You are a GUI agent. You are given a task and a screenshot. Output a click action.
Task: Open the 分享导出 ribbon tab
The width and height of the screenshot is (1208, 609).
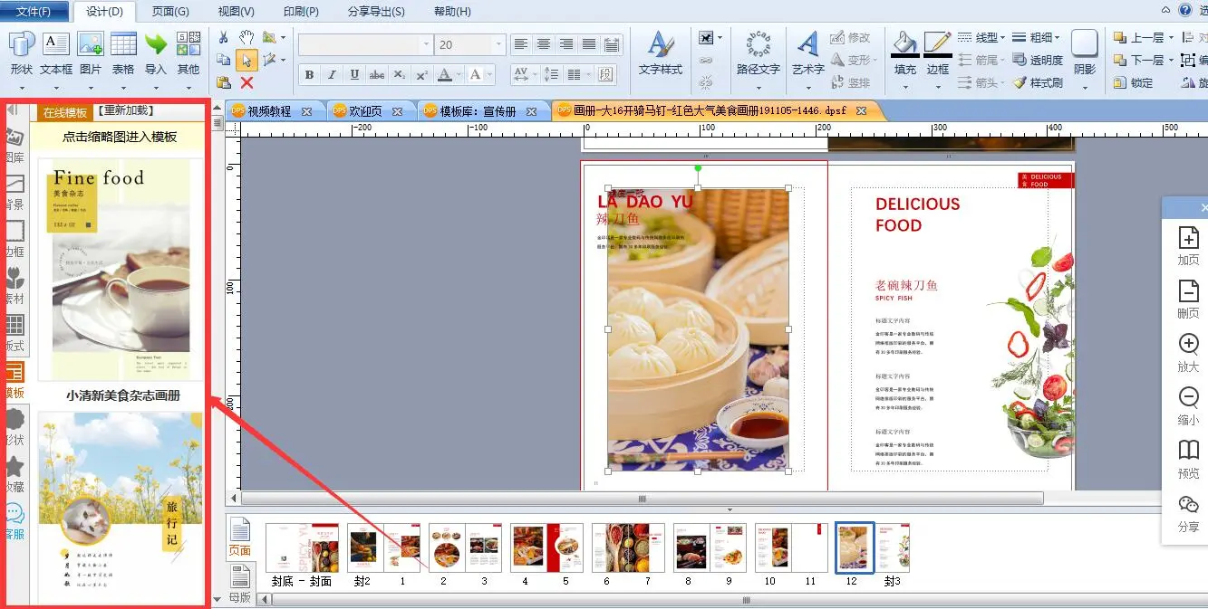(x=377, y=12)
